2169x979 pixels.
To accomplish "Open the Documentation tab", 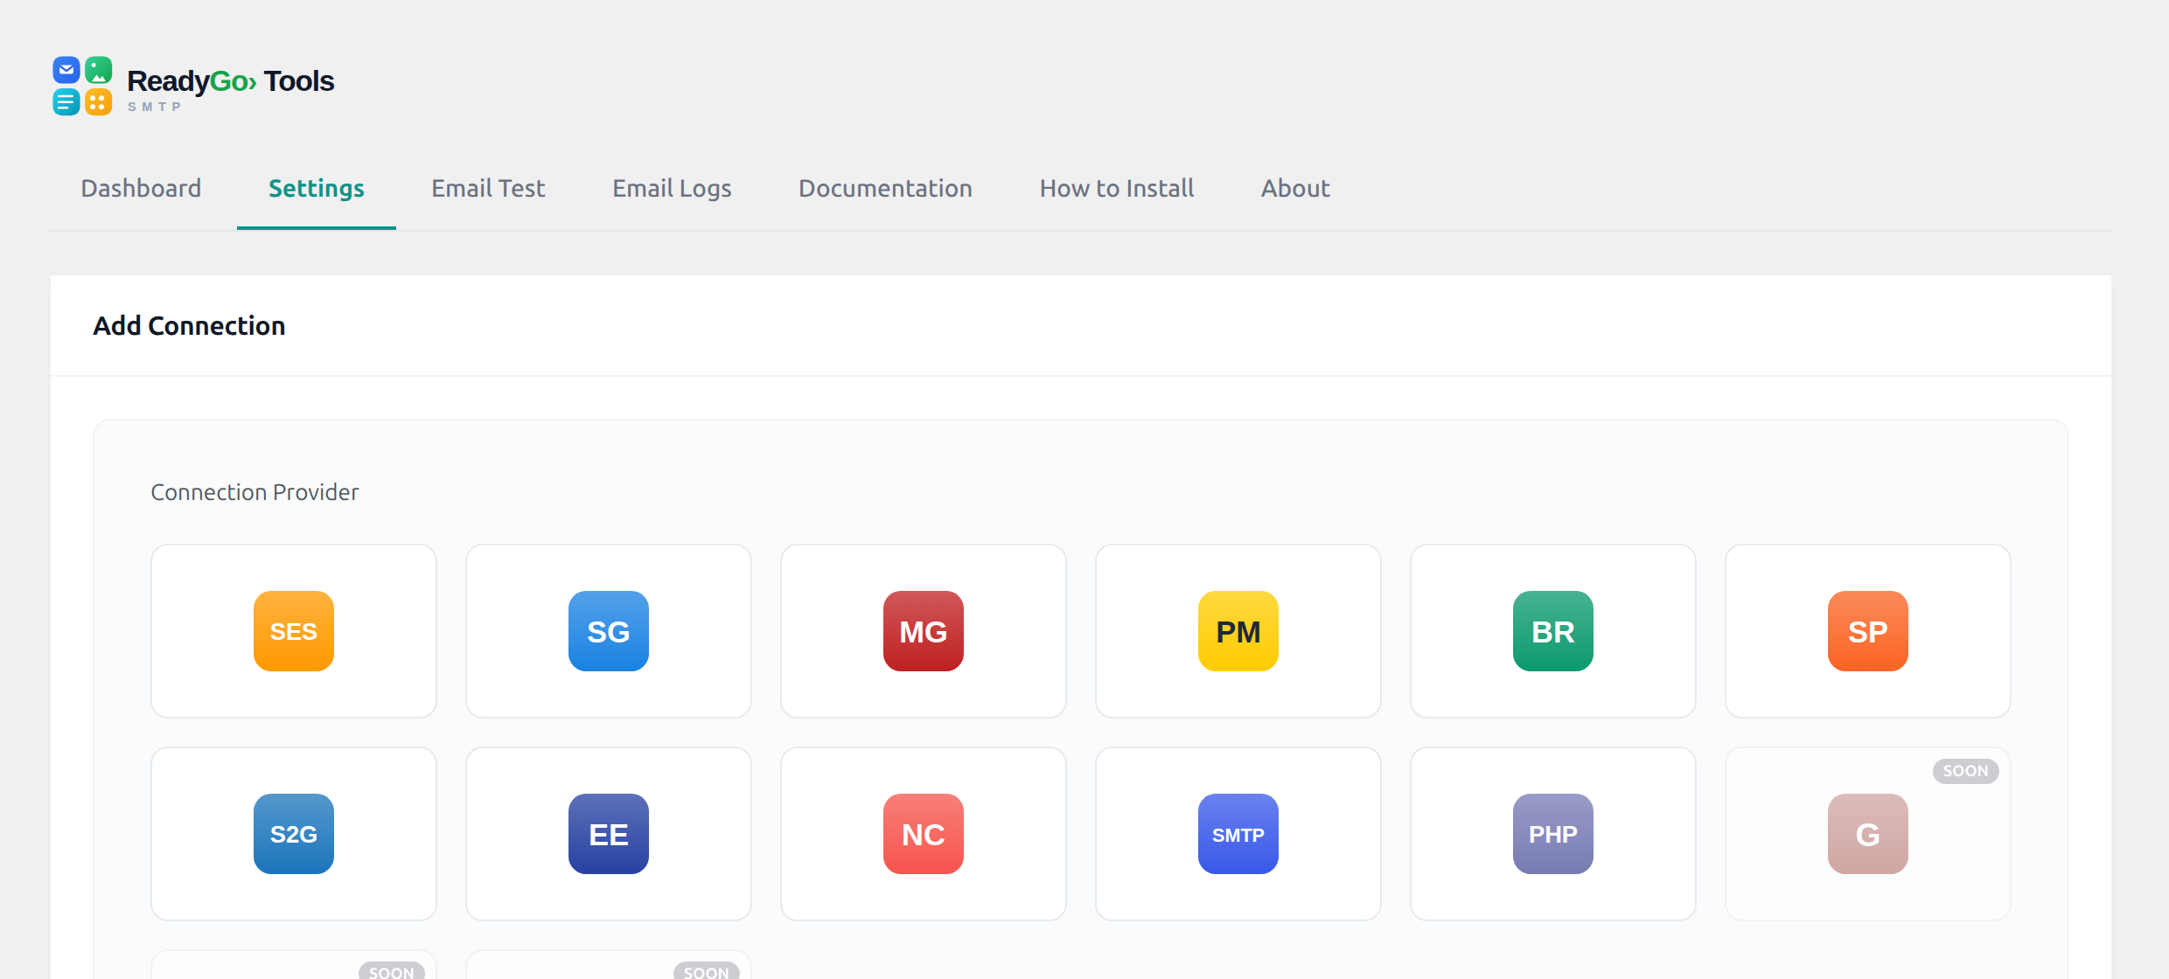I will pyautogui.click(x=885, y=188).
